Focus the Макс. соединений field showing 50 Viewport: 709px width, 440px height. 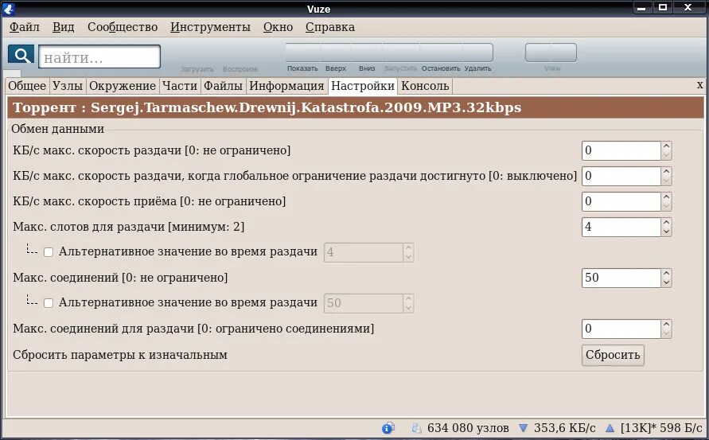point(621,278)
